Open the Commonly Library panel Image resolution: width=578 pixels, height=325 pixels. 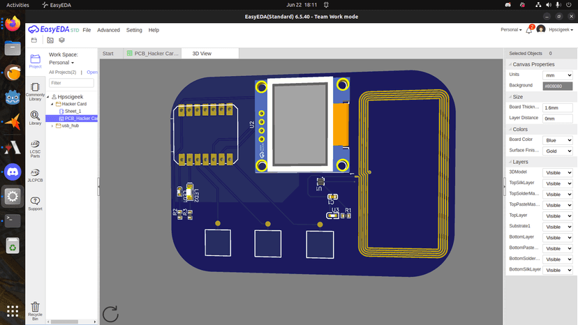pyautogui.click(x=35, y=90)
